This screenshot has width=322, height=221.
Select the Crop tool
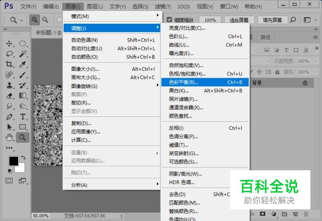pos(9,64)
